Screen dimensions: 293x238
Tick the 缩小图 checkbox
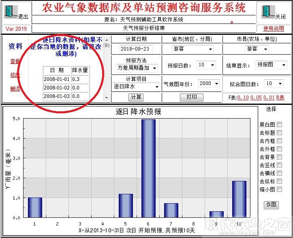(x=279, y=189)
